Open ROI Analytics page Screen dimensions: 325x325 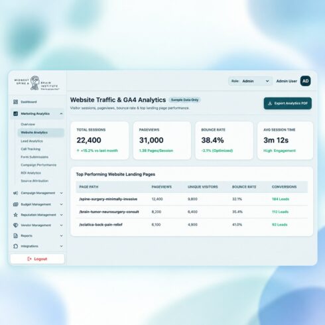(x=31, y=173)
